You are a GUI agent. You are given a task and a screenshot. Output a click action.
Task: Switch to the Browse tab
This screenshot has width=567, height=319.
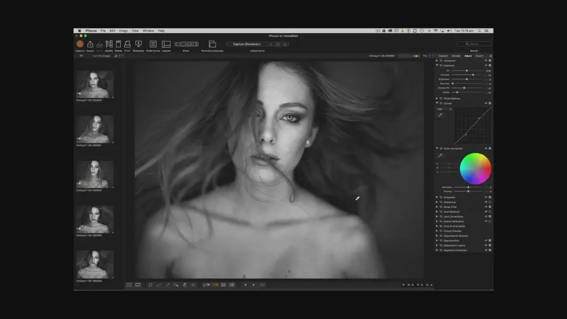pyautogui.click(x=456, y=56)
